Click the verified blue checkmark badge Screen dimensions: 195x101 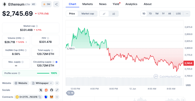(56, 62)
